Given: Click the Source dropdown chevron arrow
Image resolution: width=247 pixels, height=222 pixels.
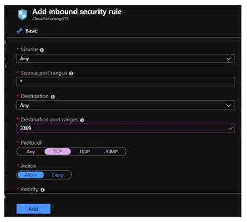Looking at the screenshot, I should click(x=229, y=59).
